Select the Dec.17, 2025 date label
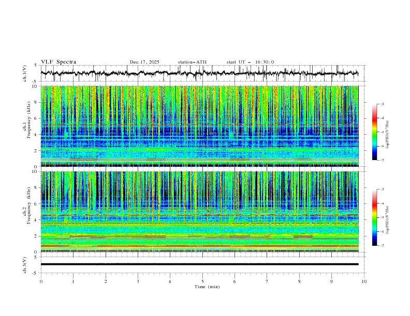This screenshot has height=316, width=410. pyautogui.click(x=144, y=62)
